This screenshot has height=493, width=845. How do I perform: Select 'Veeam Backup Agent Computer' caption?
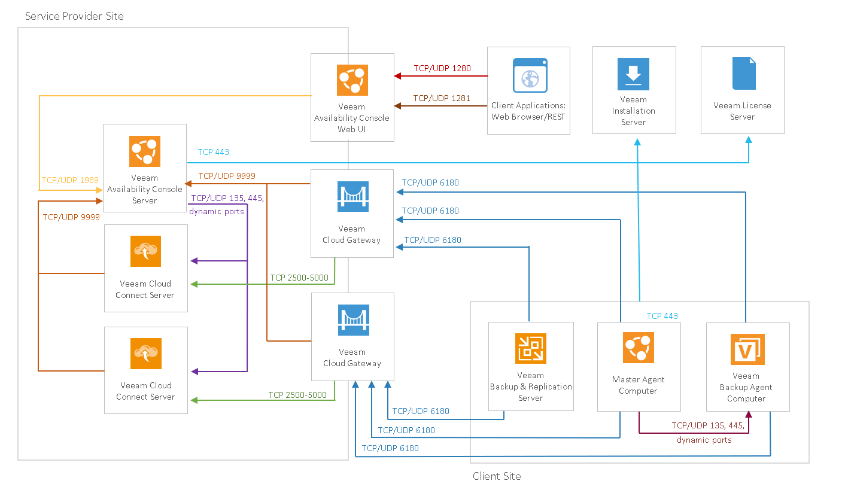click(x=746, y=387)
